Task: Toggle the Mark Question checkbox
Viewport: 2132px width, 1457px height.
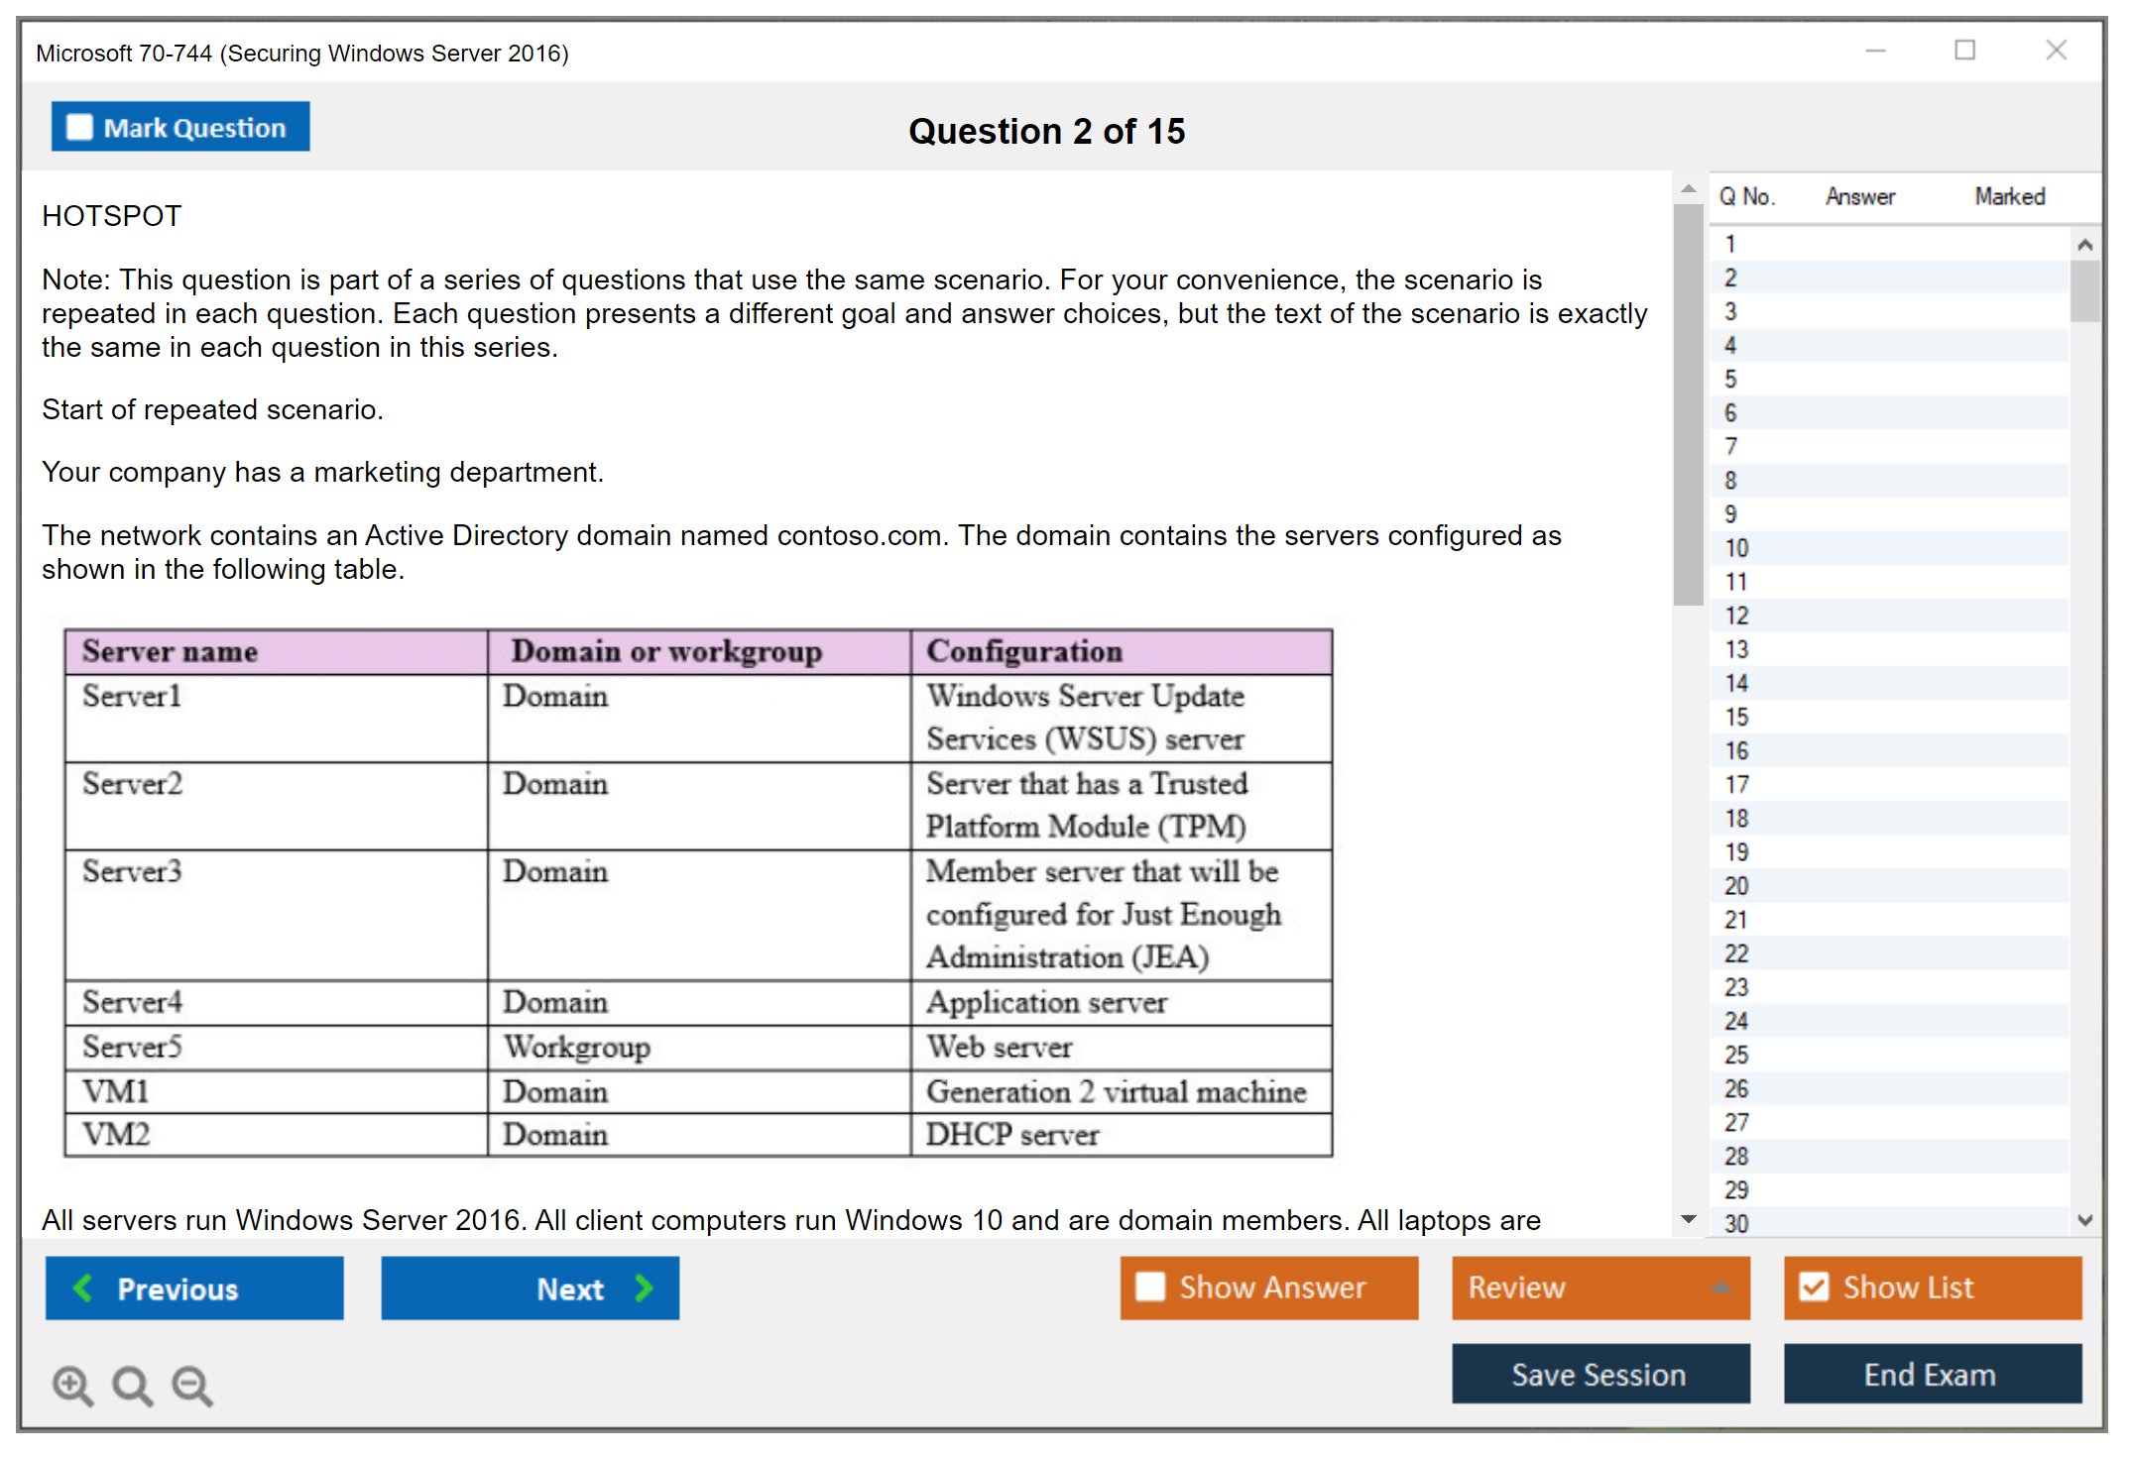Action: coord(79,127)
